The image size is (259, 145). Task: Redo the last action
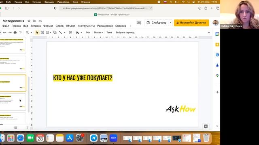tap(10, 33)
